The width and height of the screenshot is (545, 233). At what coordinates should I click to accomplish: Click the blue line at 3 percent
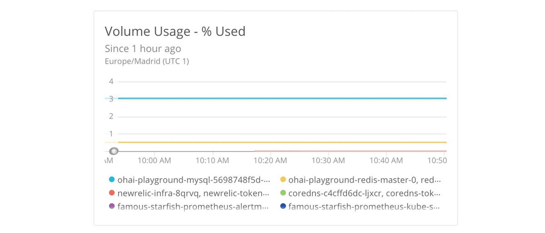(x=282, y=98)
